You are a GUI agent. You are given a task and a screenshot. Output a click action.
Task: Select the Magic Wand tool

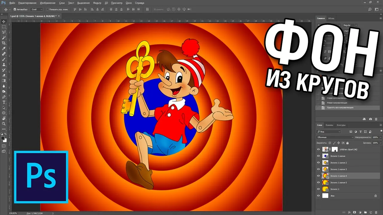(x=4, y=38)
